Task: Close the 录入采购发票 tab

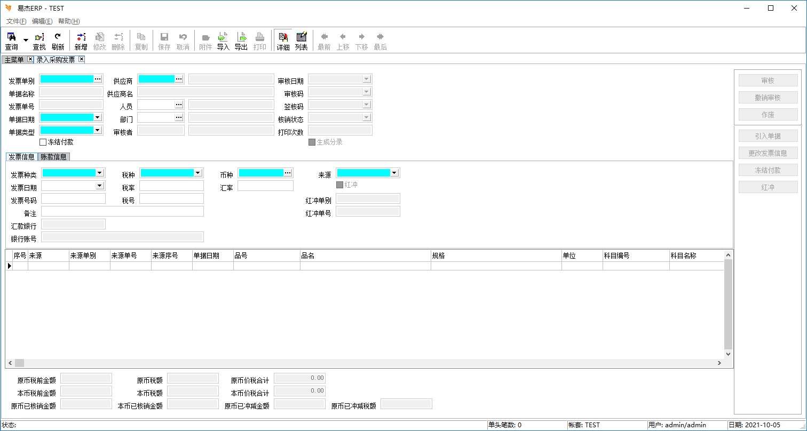Action: (x=82, y=59)
